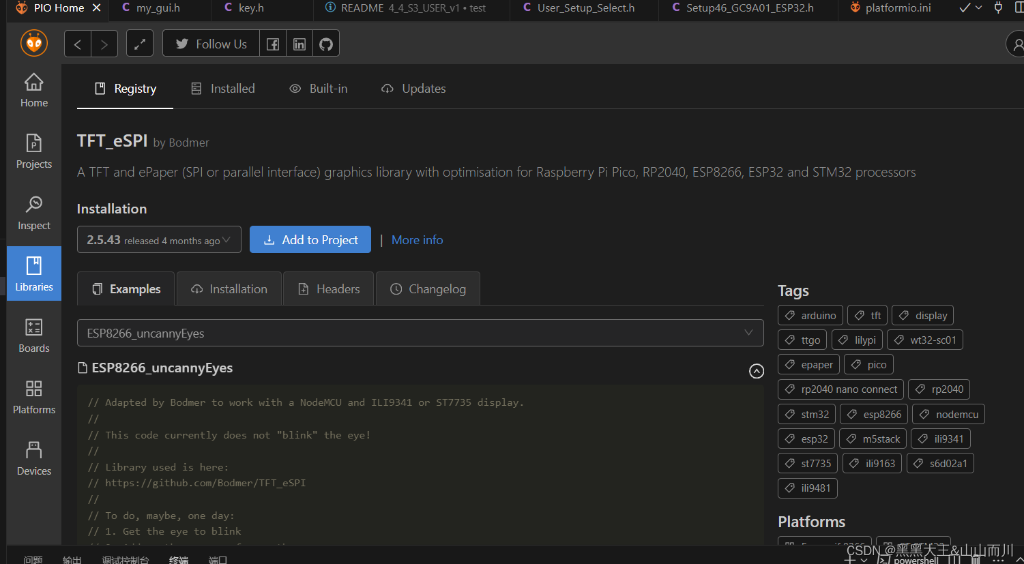Open the More info link
The width and height of the screenshot is (1024, 564).
coord(417,239)
